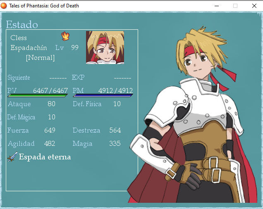
Task: Click the Agilidad value 482
Action: 50,143
